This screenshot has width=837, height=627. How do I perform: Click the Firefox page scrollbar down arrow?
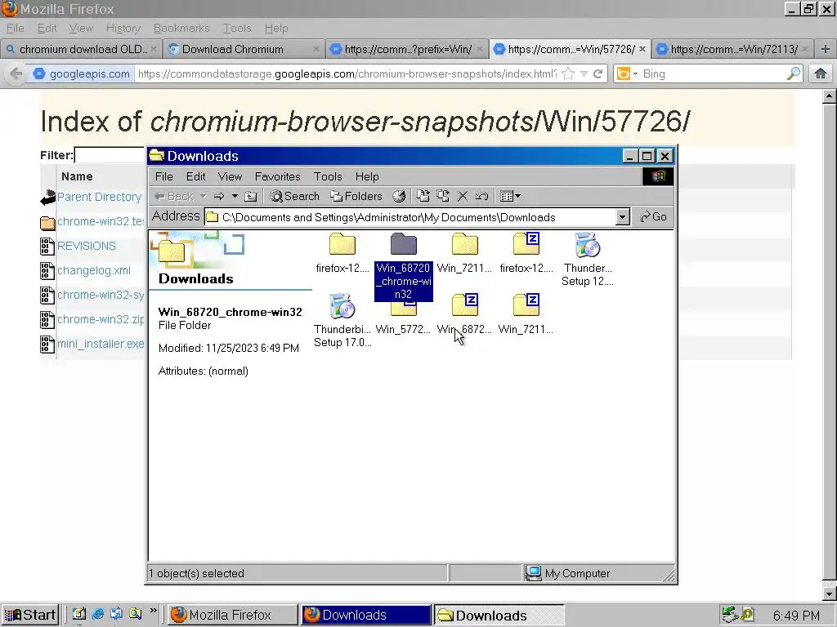pyautogui.click(x=829, y=593)
